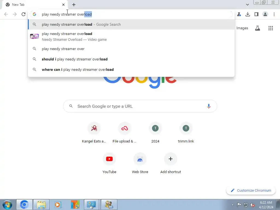Choose suggestion 'where can i play needy streamer overload'
Screen dimensions: 280x210
(131, 69)
